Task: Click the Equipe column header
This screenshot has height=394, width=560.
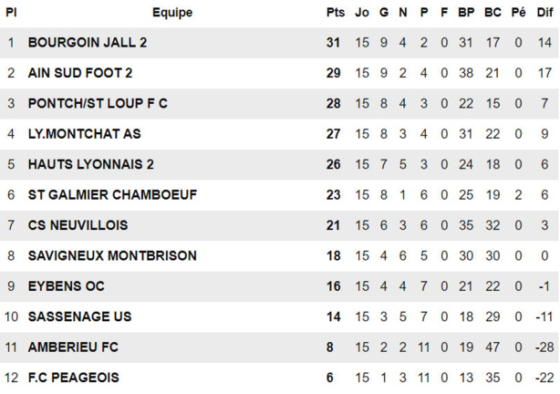Action: pos(172,13)
